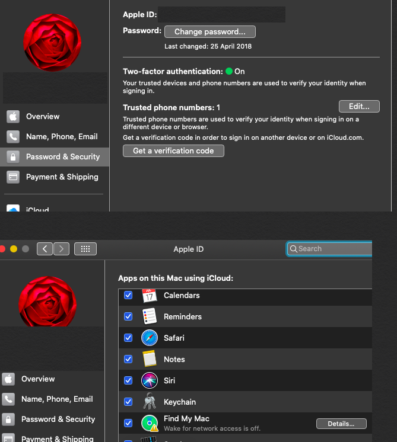Click the 'Find My Mac' row label
Viewport: 397px width, 442px height.
[187, 419]
